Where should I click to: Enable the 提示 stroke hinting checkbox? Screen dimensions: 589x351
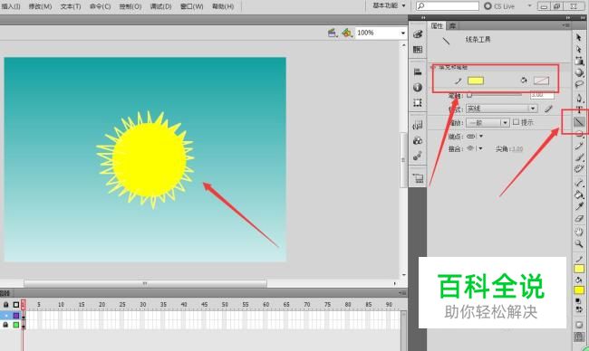click(x=517, y=122)
